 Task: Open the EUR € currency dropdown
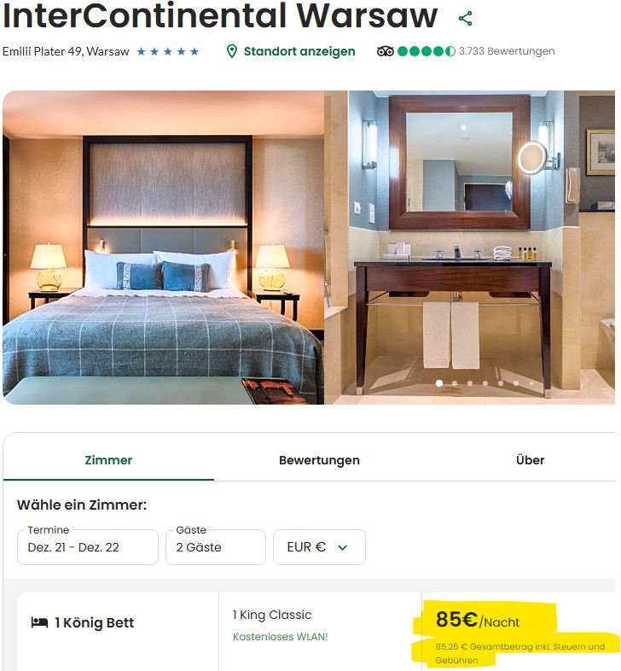pyautogui.click(x=319, y=547)
